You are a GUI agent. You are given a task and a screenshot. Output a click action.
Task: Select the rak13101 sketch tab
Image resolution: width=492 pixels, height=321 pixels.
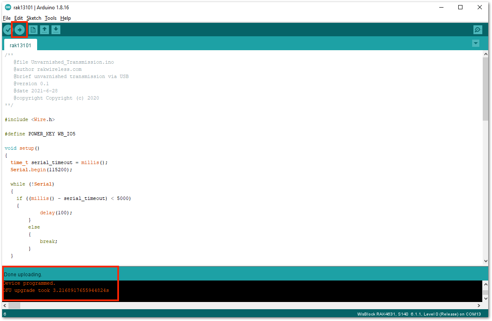[x=20, y=45]
